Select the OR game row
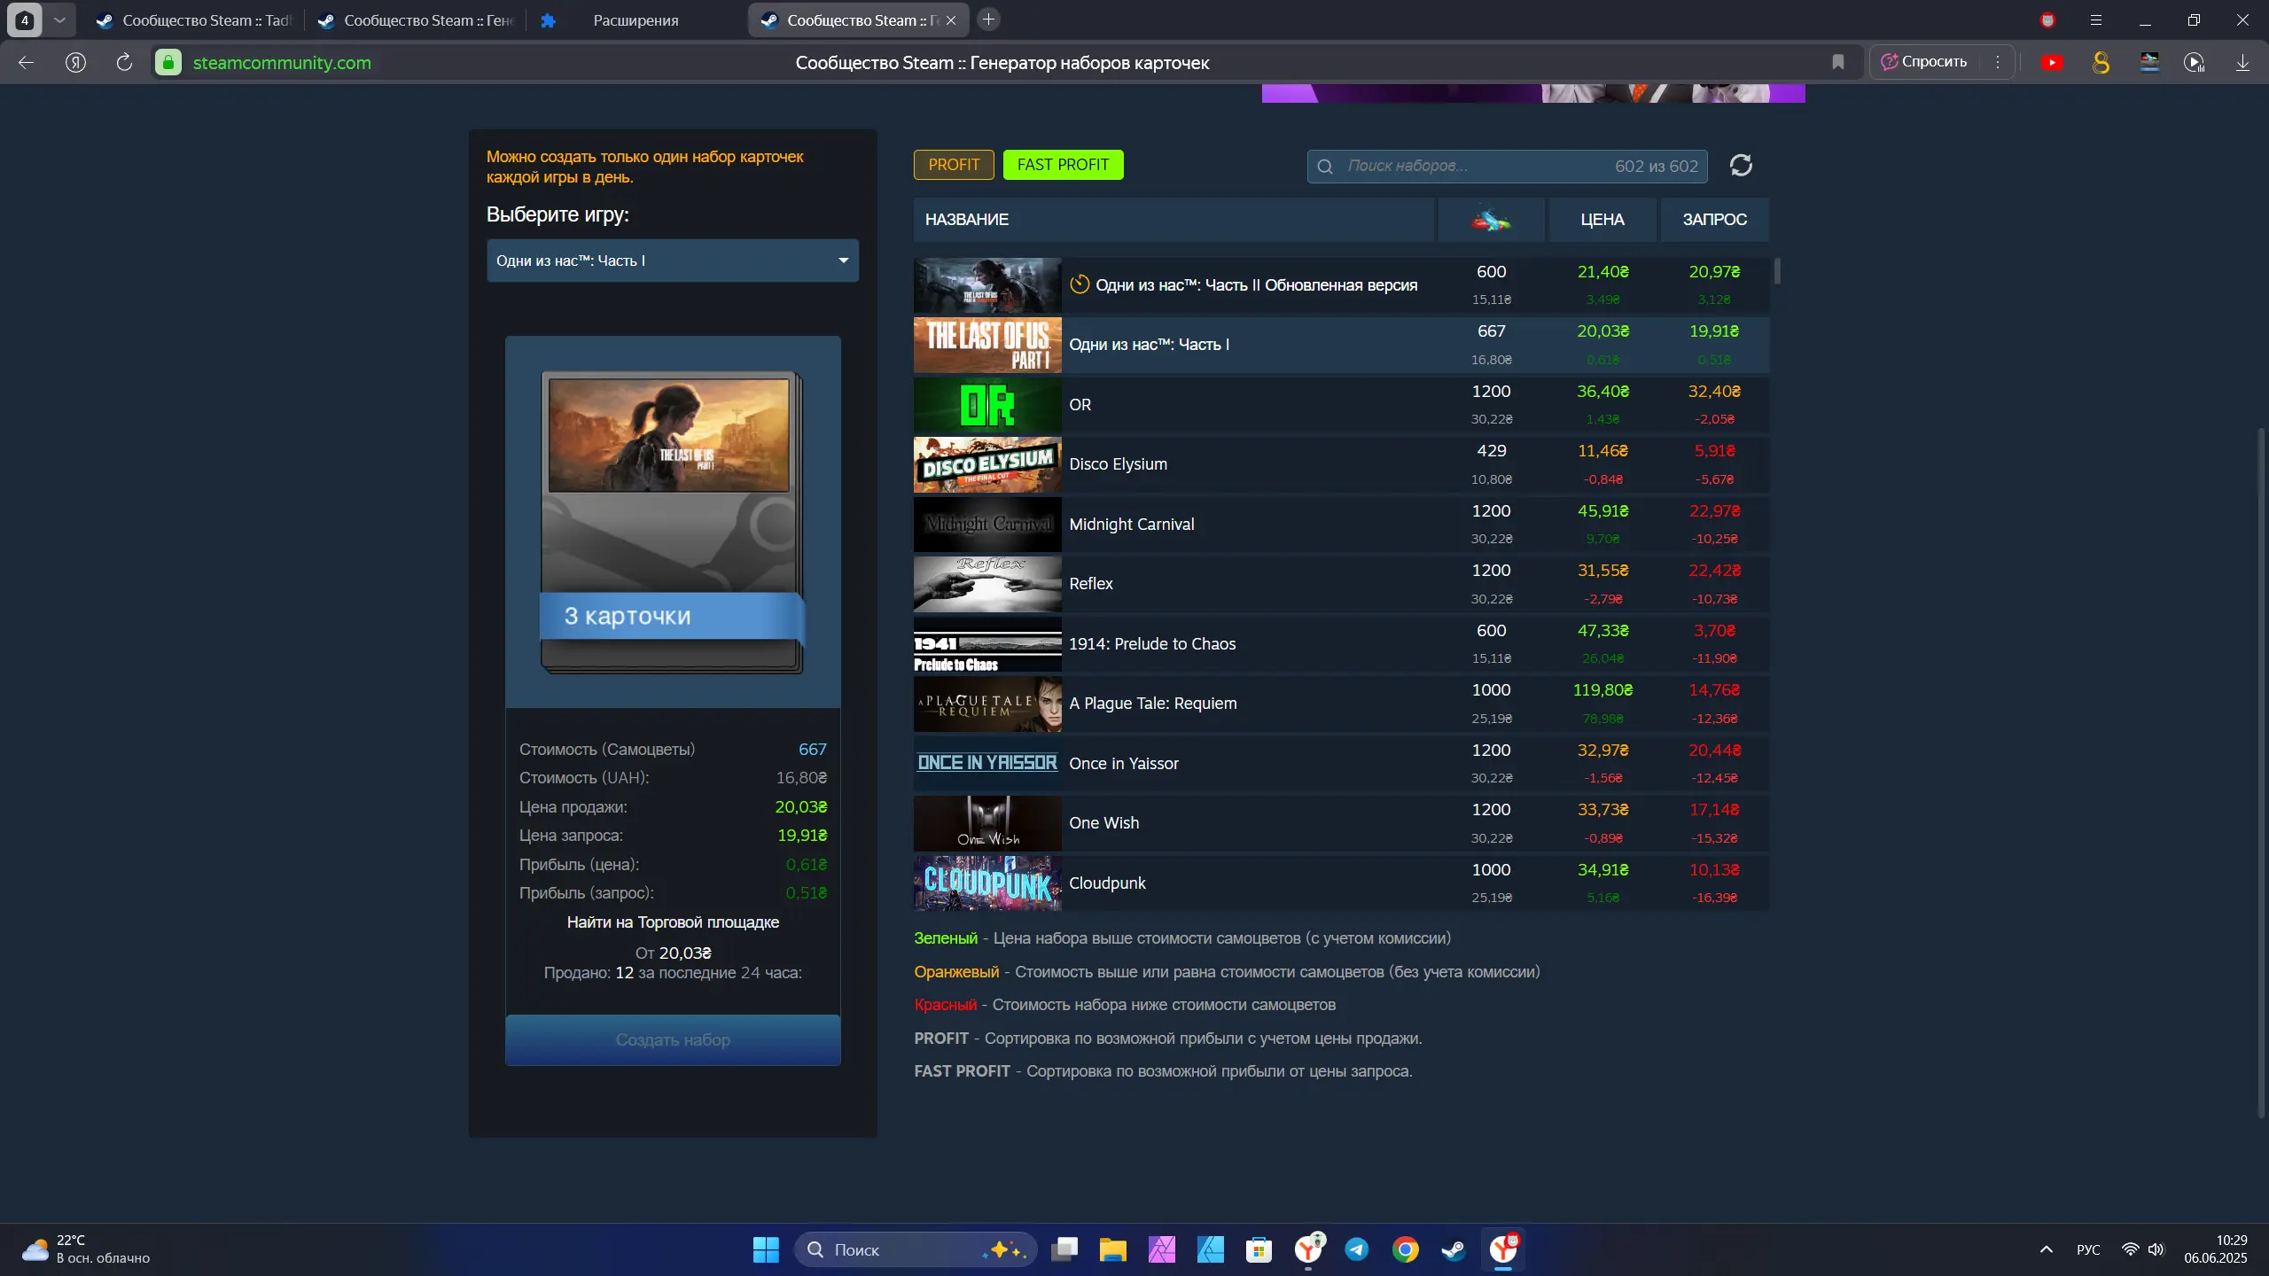This screenshot has height=1276, width=2269. (x=1341, y=405)
